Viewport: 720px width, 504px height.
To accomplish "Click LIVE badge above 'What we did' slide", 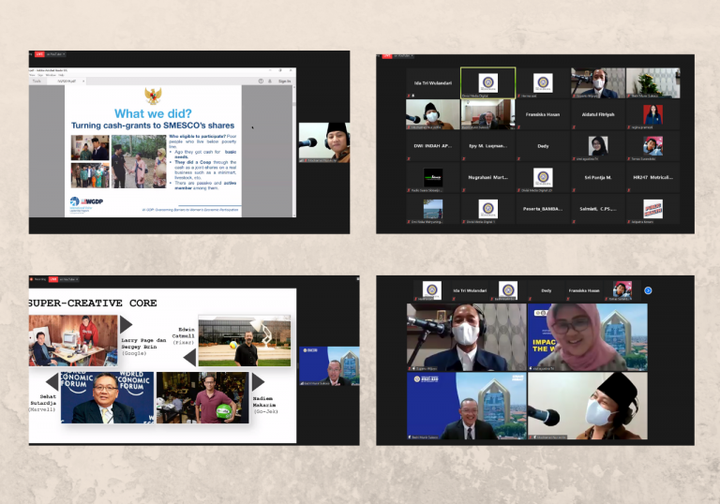I will click(39, 54).
